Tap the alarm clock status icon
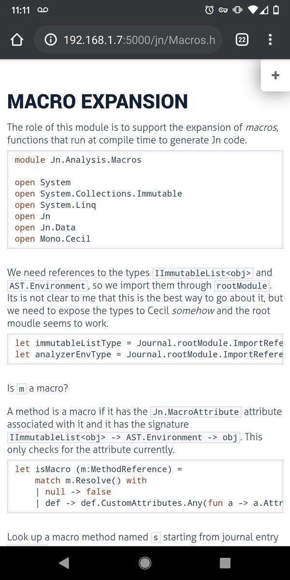The height and width of the screenshot is (580, 290). 209,10
